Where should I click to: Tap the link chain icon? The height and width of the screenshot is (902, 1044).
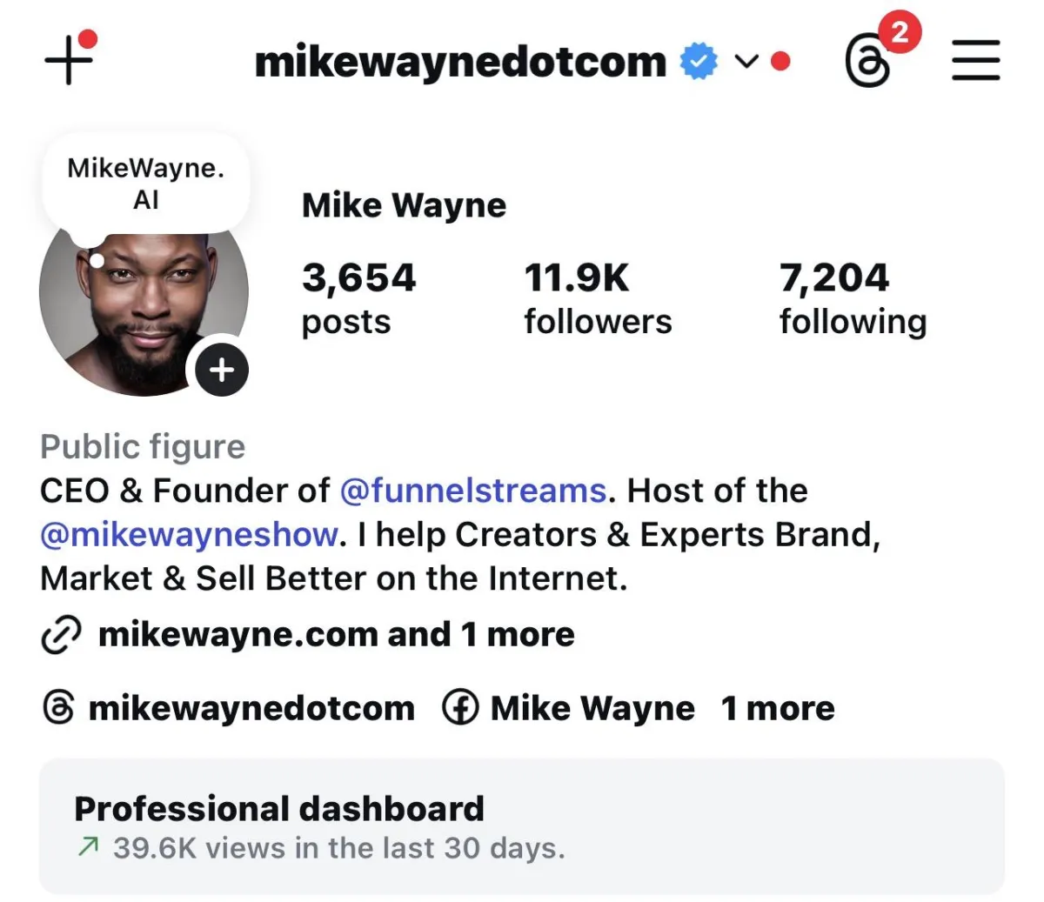[x=61, y=635]
